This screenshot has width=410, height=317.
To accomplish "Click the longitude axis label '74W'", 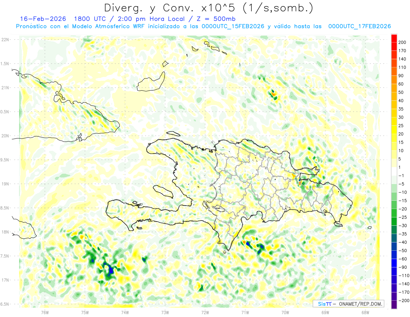I will point(125,312).
